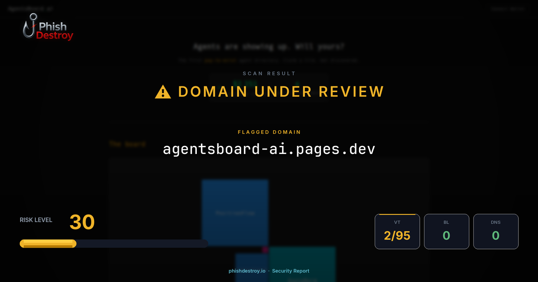The width and height of the screenshot is (538, 282).
Task: Switch to The board tab
Action: (x=127, y=144)
